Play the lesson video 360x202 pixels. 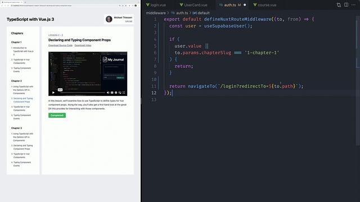coord(53,93)
